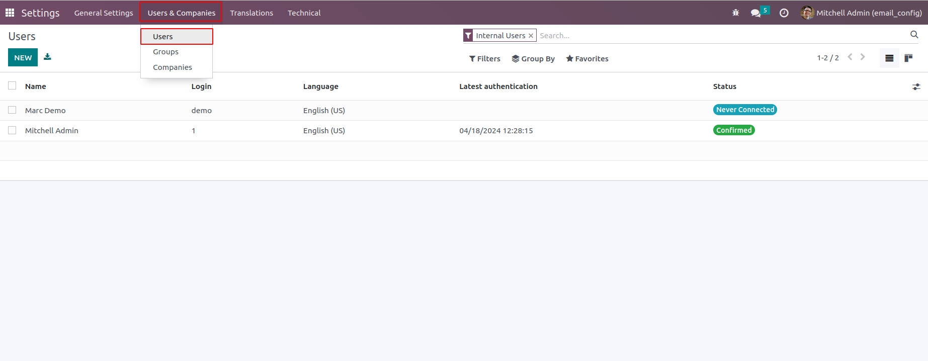Go to next page arrow

click(x=863, y=57)
